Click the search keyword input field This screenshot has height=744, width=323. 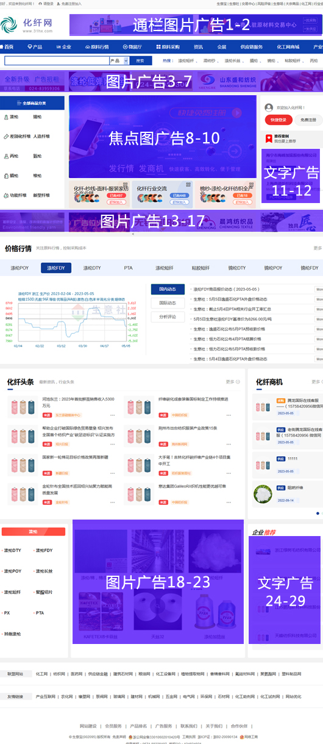pyautogui.click(x=57, y=61)
